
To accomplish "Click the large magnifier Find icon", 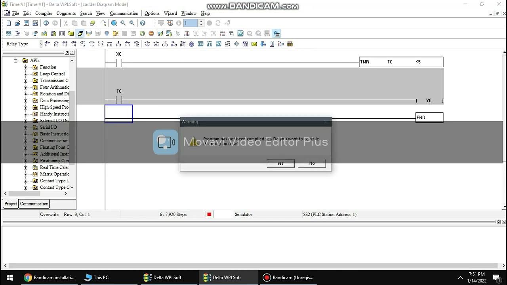I will (114, 23).
